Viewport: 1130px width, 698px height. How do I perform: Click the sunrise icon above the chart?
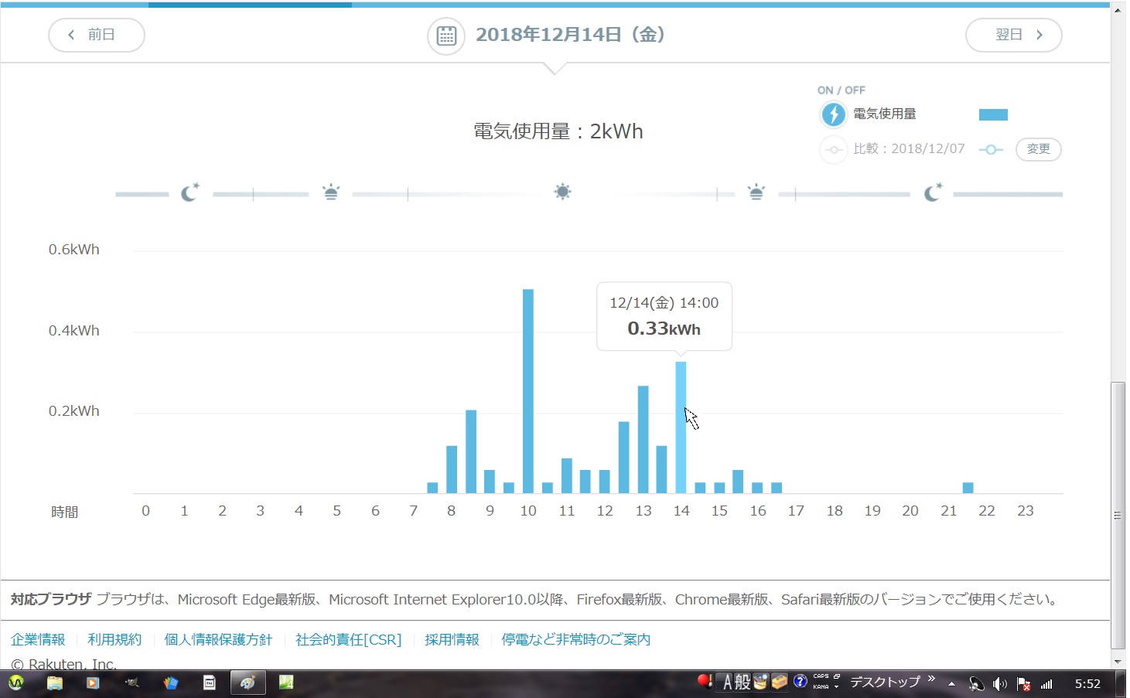pos(331,192)
